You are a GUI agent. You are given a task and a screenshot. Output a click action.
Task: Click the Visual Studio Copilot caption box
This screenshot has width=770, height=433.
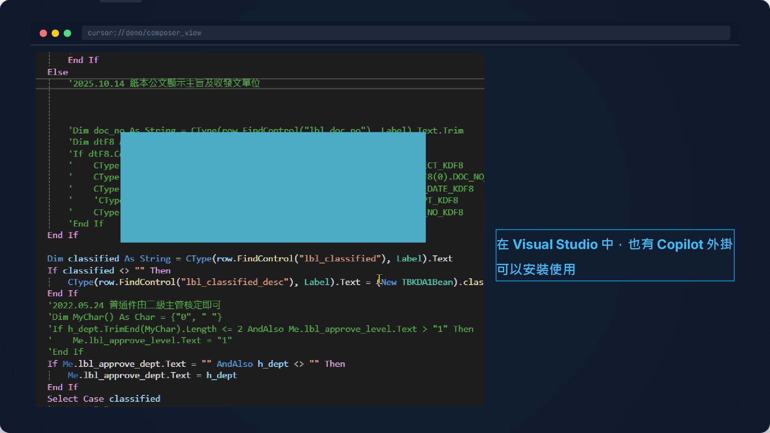pyautogui.click(x=614, y=255)
